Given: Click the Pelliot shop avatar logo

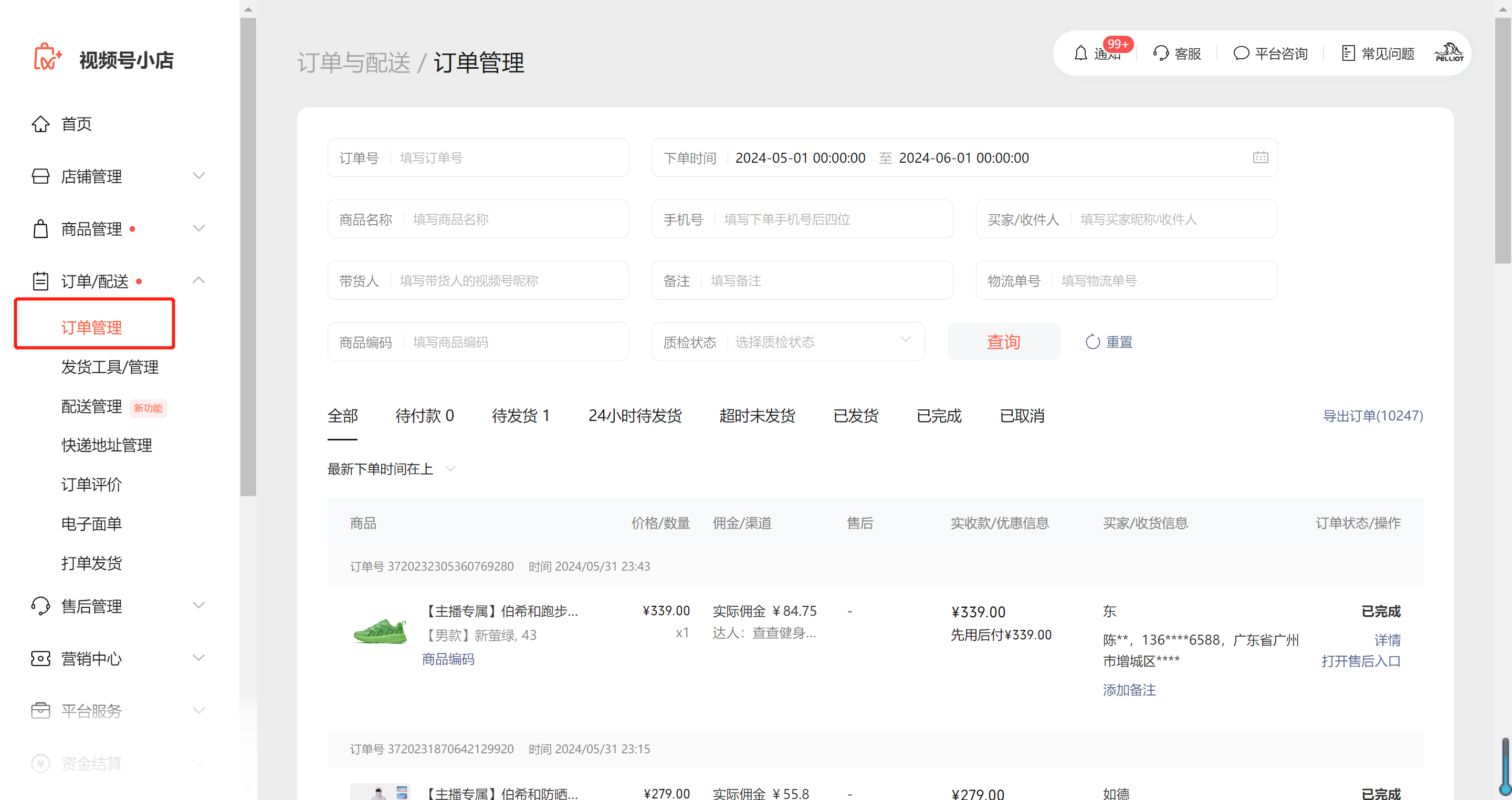Looking at the screenshot, I should point(1448,54).
